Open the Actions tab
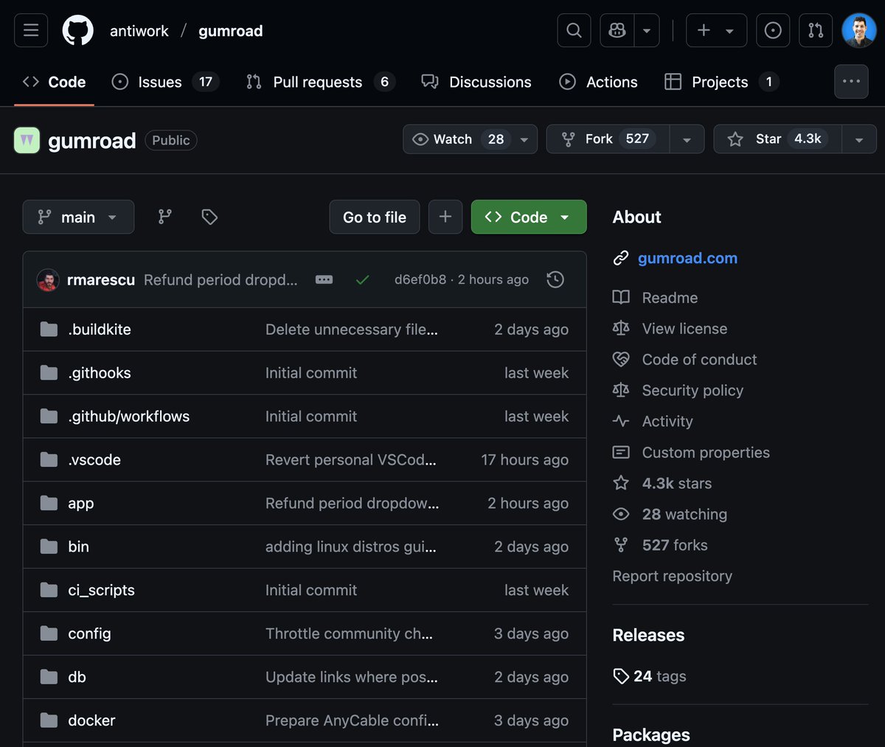885x747 pixels. (598, 82)
